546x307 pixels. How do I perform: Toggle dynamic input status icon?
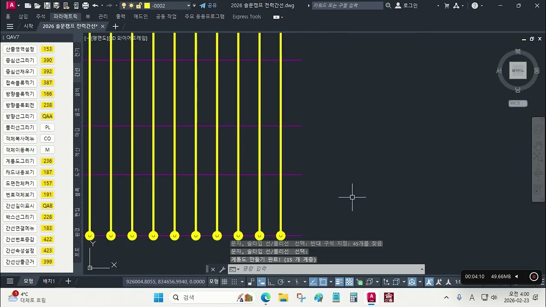(261, 282)
